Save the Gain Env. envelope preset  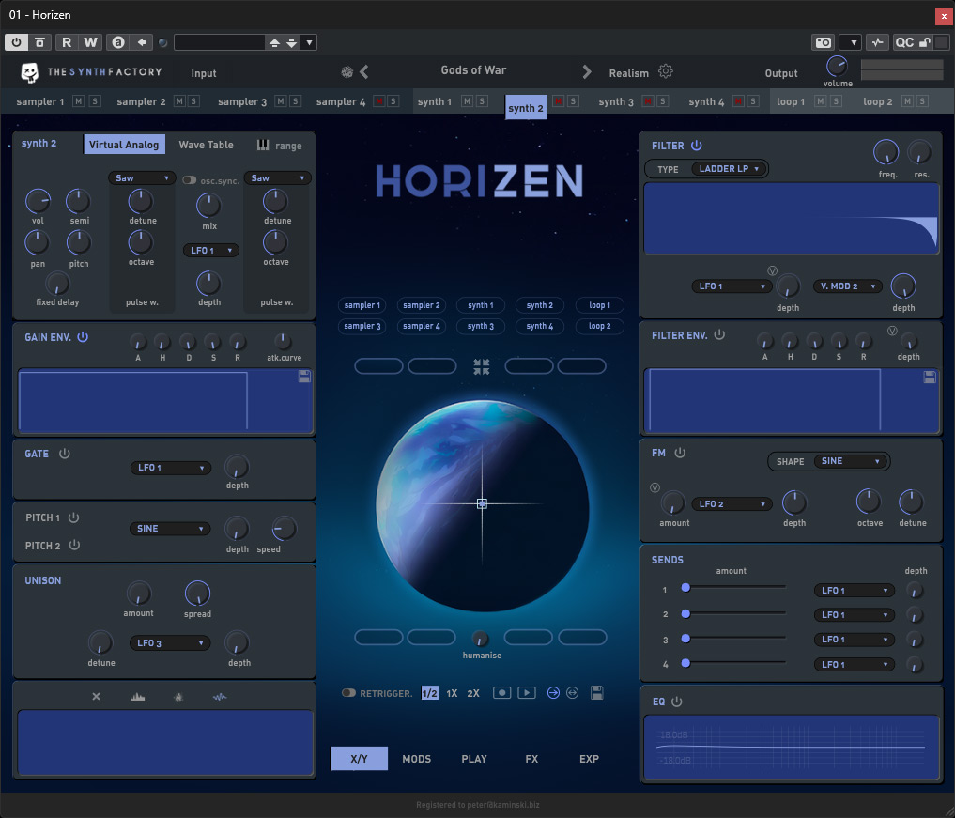pyautogui.click(x=304, y=377)
